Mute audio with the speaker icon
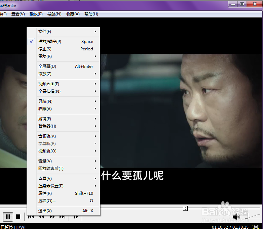 click(236, 217)
